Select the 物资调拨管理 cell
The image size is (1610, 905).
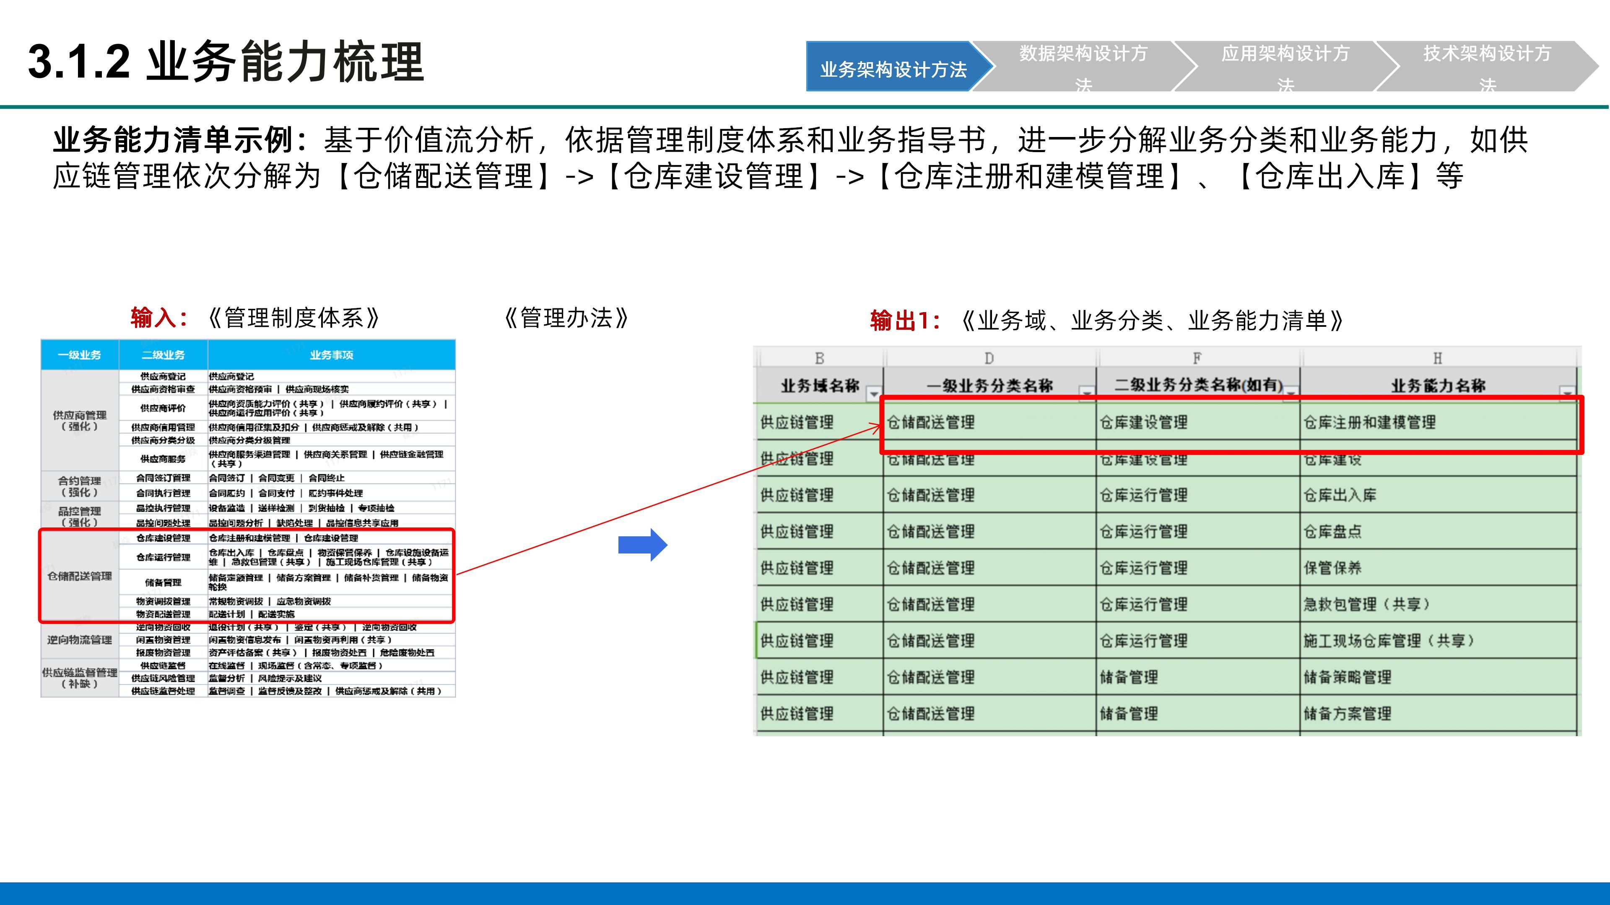pos(163,601)
